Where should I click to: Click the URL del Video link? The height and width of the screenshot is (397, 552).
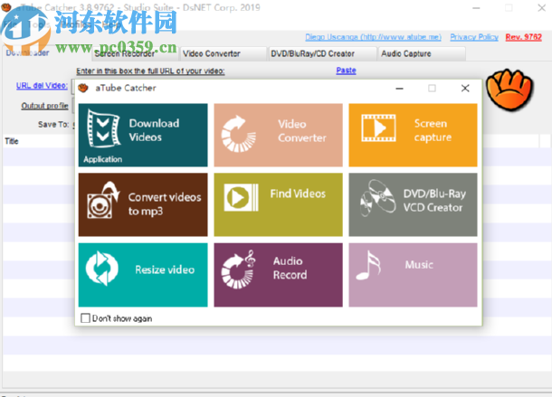(42, 86)
